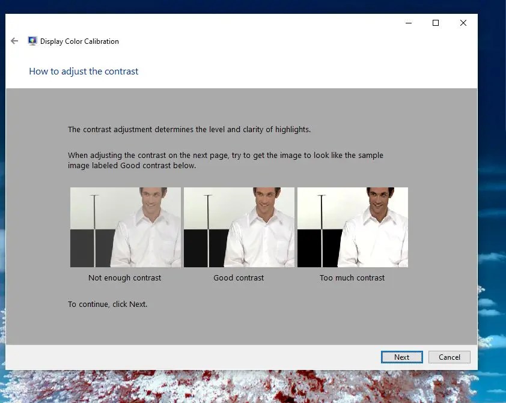Click the 'Good contrast' label

(x=239, y=277)
